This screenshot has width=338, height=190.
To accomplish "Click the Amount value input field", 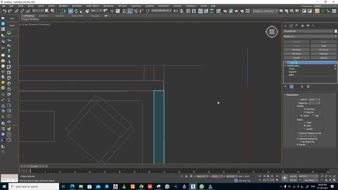I will point(313,100).
